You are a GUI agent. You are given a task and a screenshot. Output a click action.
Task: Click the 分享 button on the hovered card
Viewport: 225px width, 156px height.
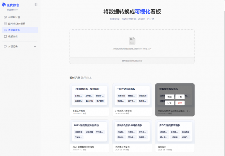(170, 103)
